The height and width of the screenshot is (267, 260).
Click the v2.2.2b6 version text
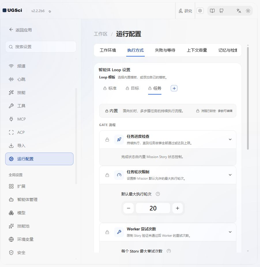[38, 11]
